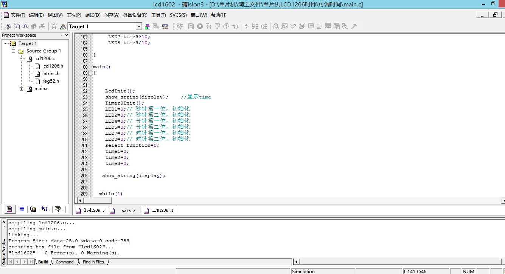This screenshot has width=505, height=274.
Task: Open the Files tab icon in workspace
Action: pyautogui.click(x=9, y=209)
